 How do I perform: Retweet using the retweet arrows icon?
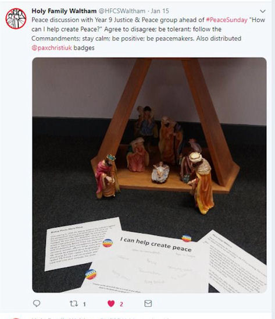click(x=74, y=303)
